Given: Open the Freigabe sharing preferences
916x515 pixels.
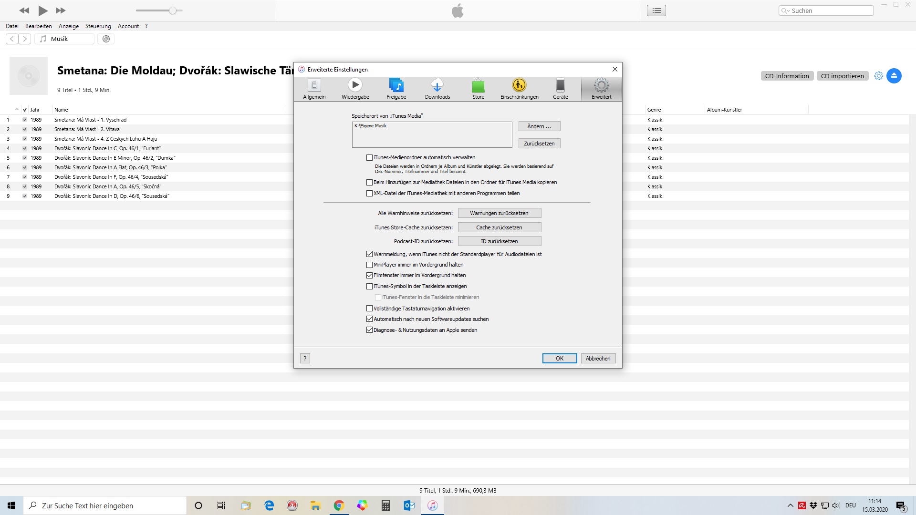Looking at the screenshot, I should pos(396,89).
